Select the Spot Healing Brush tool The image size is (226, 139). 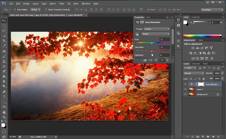[x=4, y=51]
